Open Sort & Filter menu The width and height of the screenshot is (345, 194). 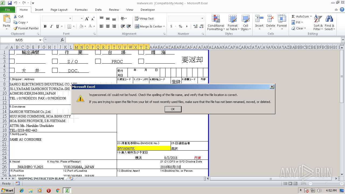tap(318, 23)
